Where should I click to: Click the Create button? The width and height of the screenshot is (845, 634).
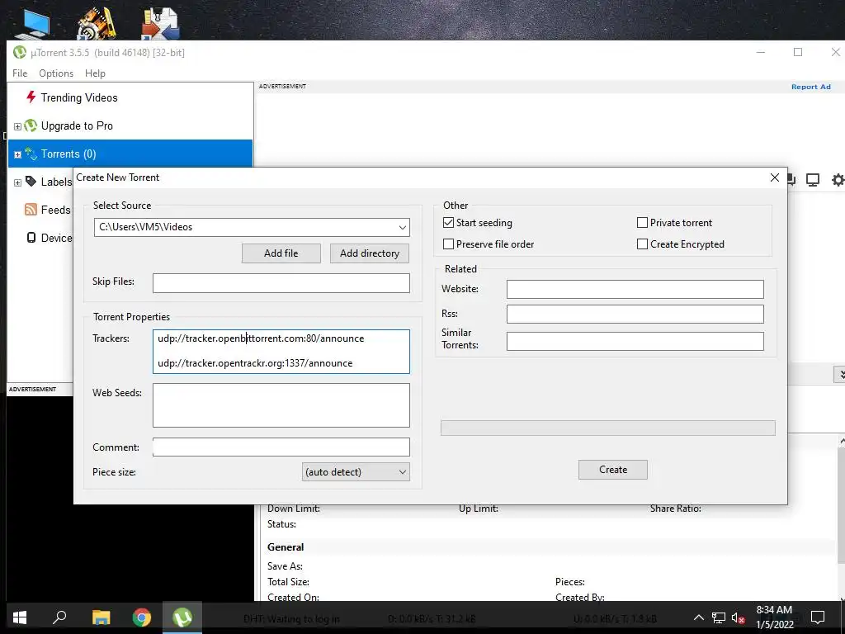613,470
